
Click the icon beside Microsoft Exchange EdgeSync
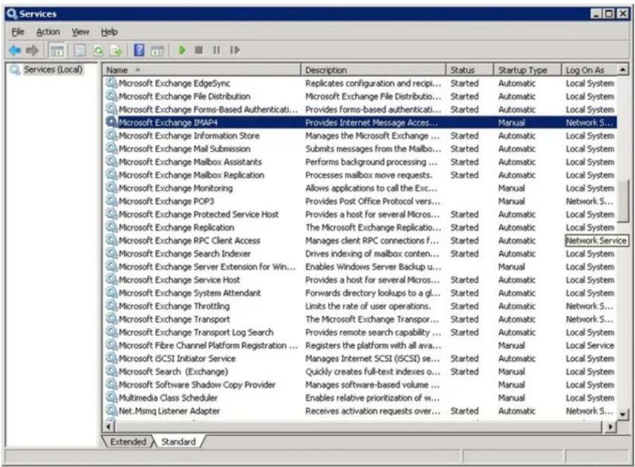click(x=111, y=83)
